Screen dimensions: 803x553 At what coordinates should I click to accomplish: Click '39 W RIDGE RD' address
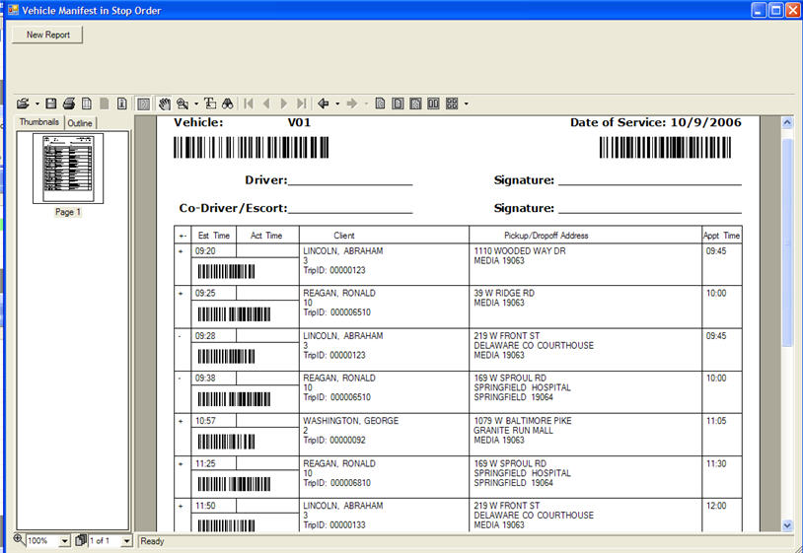pyautogui.click(x=504, y=293)
